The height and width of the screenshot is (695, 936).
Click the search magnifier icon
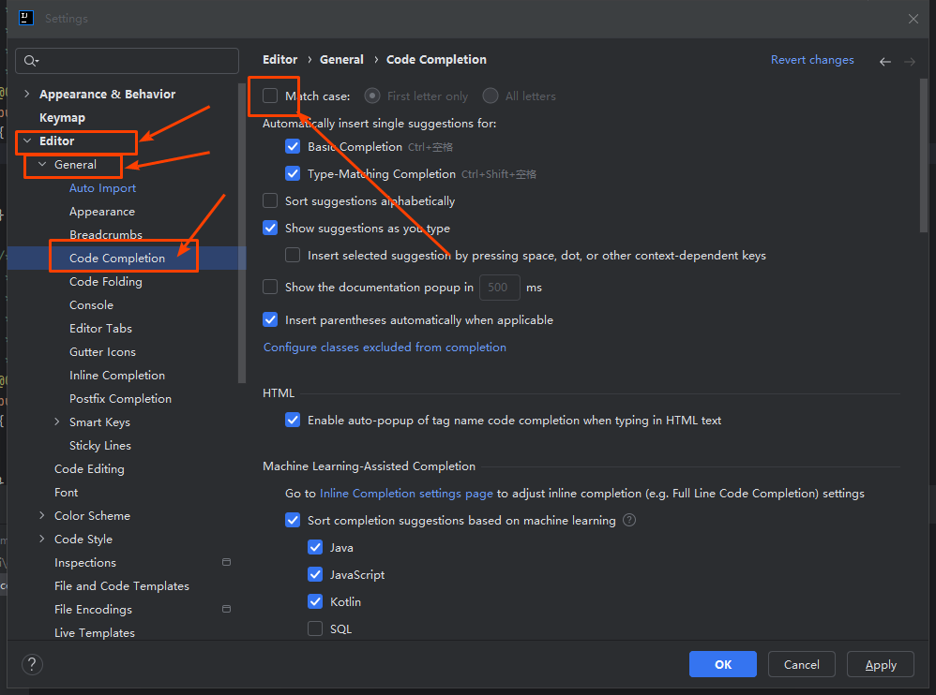[31, 61]
